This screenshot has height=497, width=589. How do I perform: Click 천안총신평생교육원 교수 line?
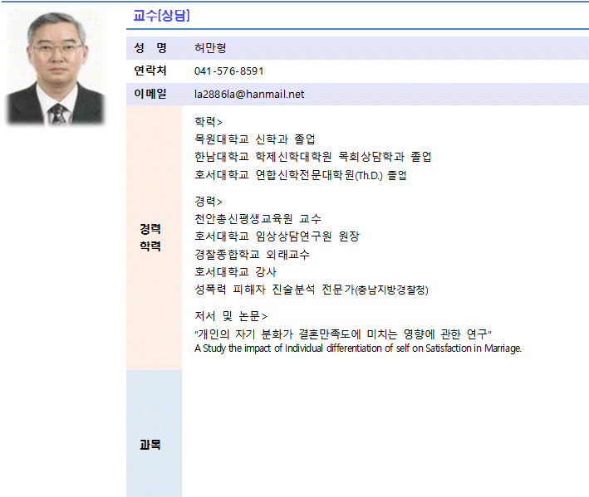pyautogui.click(x=258, y=219)
